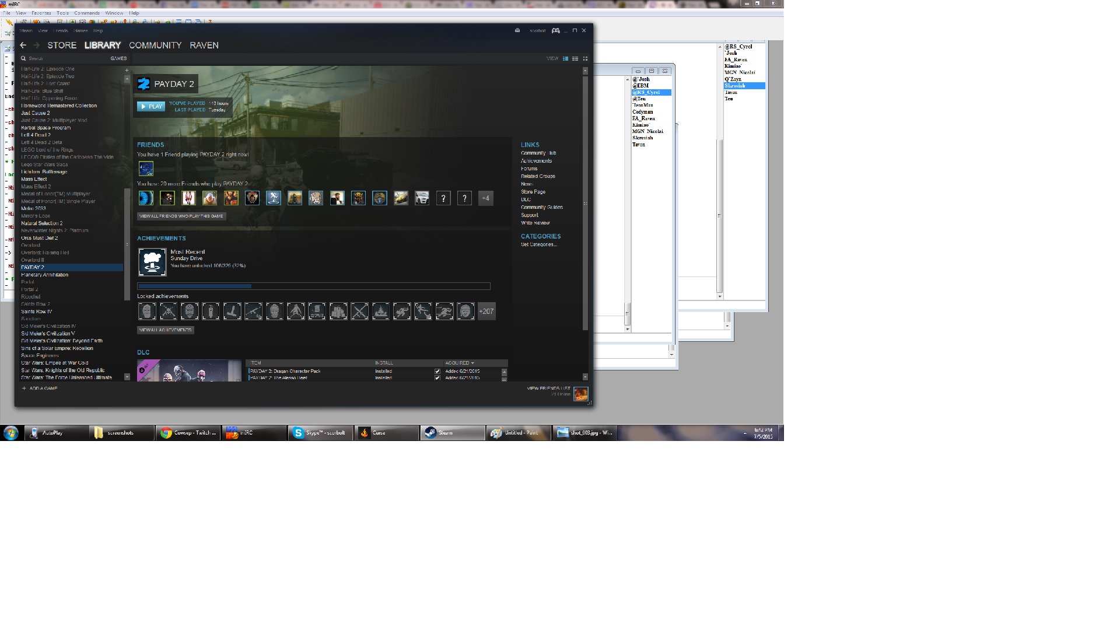The height and width of the screenshot is (630, 1120).
Task: Open the COMMUNITY tab
Action: pos(155,45)
